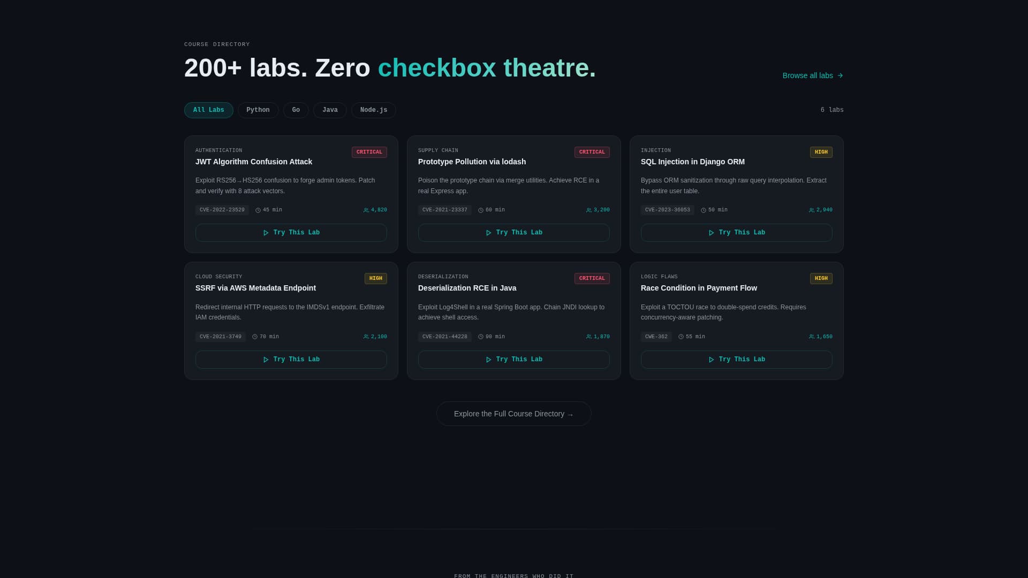Click headline 200+ labs. Zero checkbox theatre.

(x=390, y=68)
